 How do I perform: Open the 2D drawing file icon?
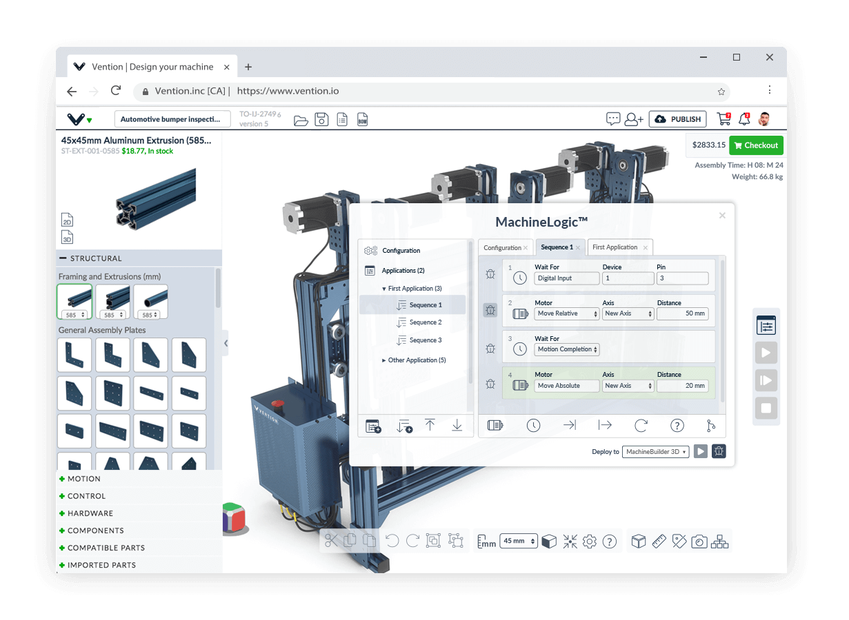pyautogui.click(x=68, y=220)
